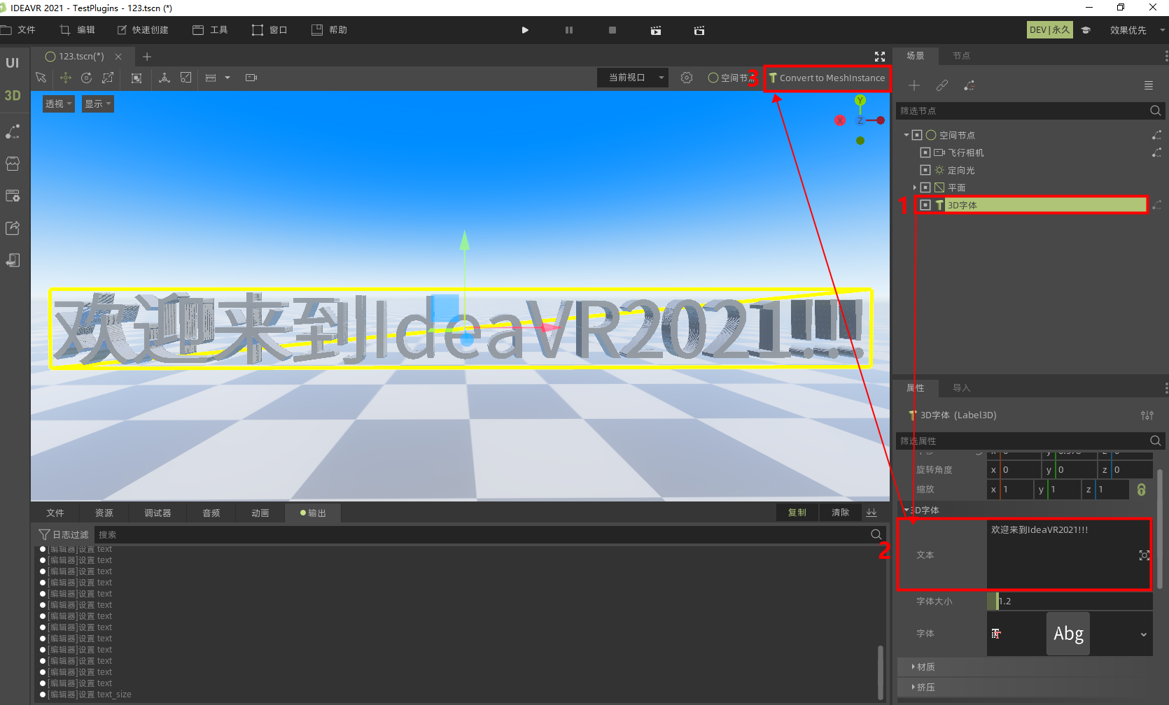
Task: Click Convert to MeshInstance button
Action: (827, 78)
